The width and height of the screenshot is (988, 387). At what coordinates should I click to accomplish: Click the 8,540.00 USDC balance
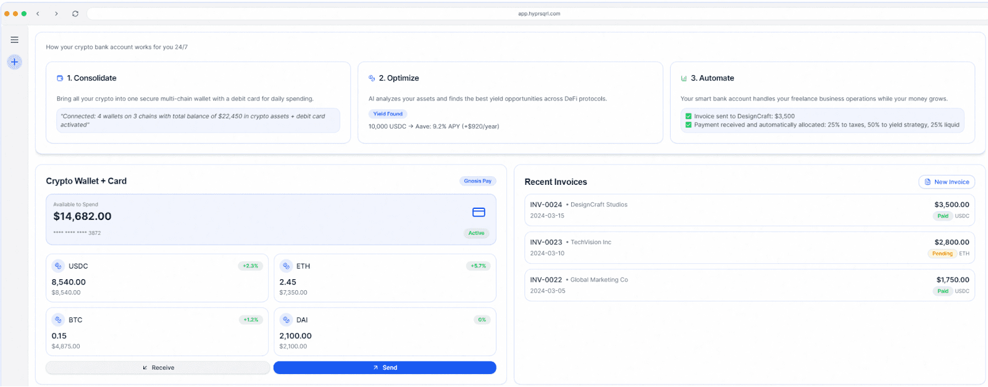coord(69,282)
